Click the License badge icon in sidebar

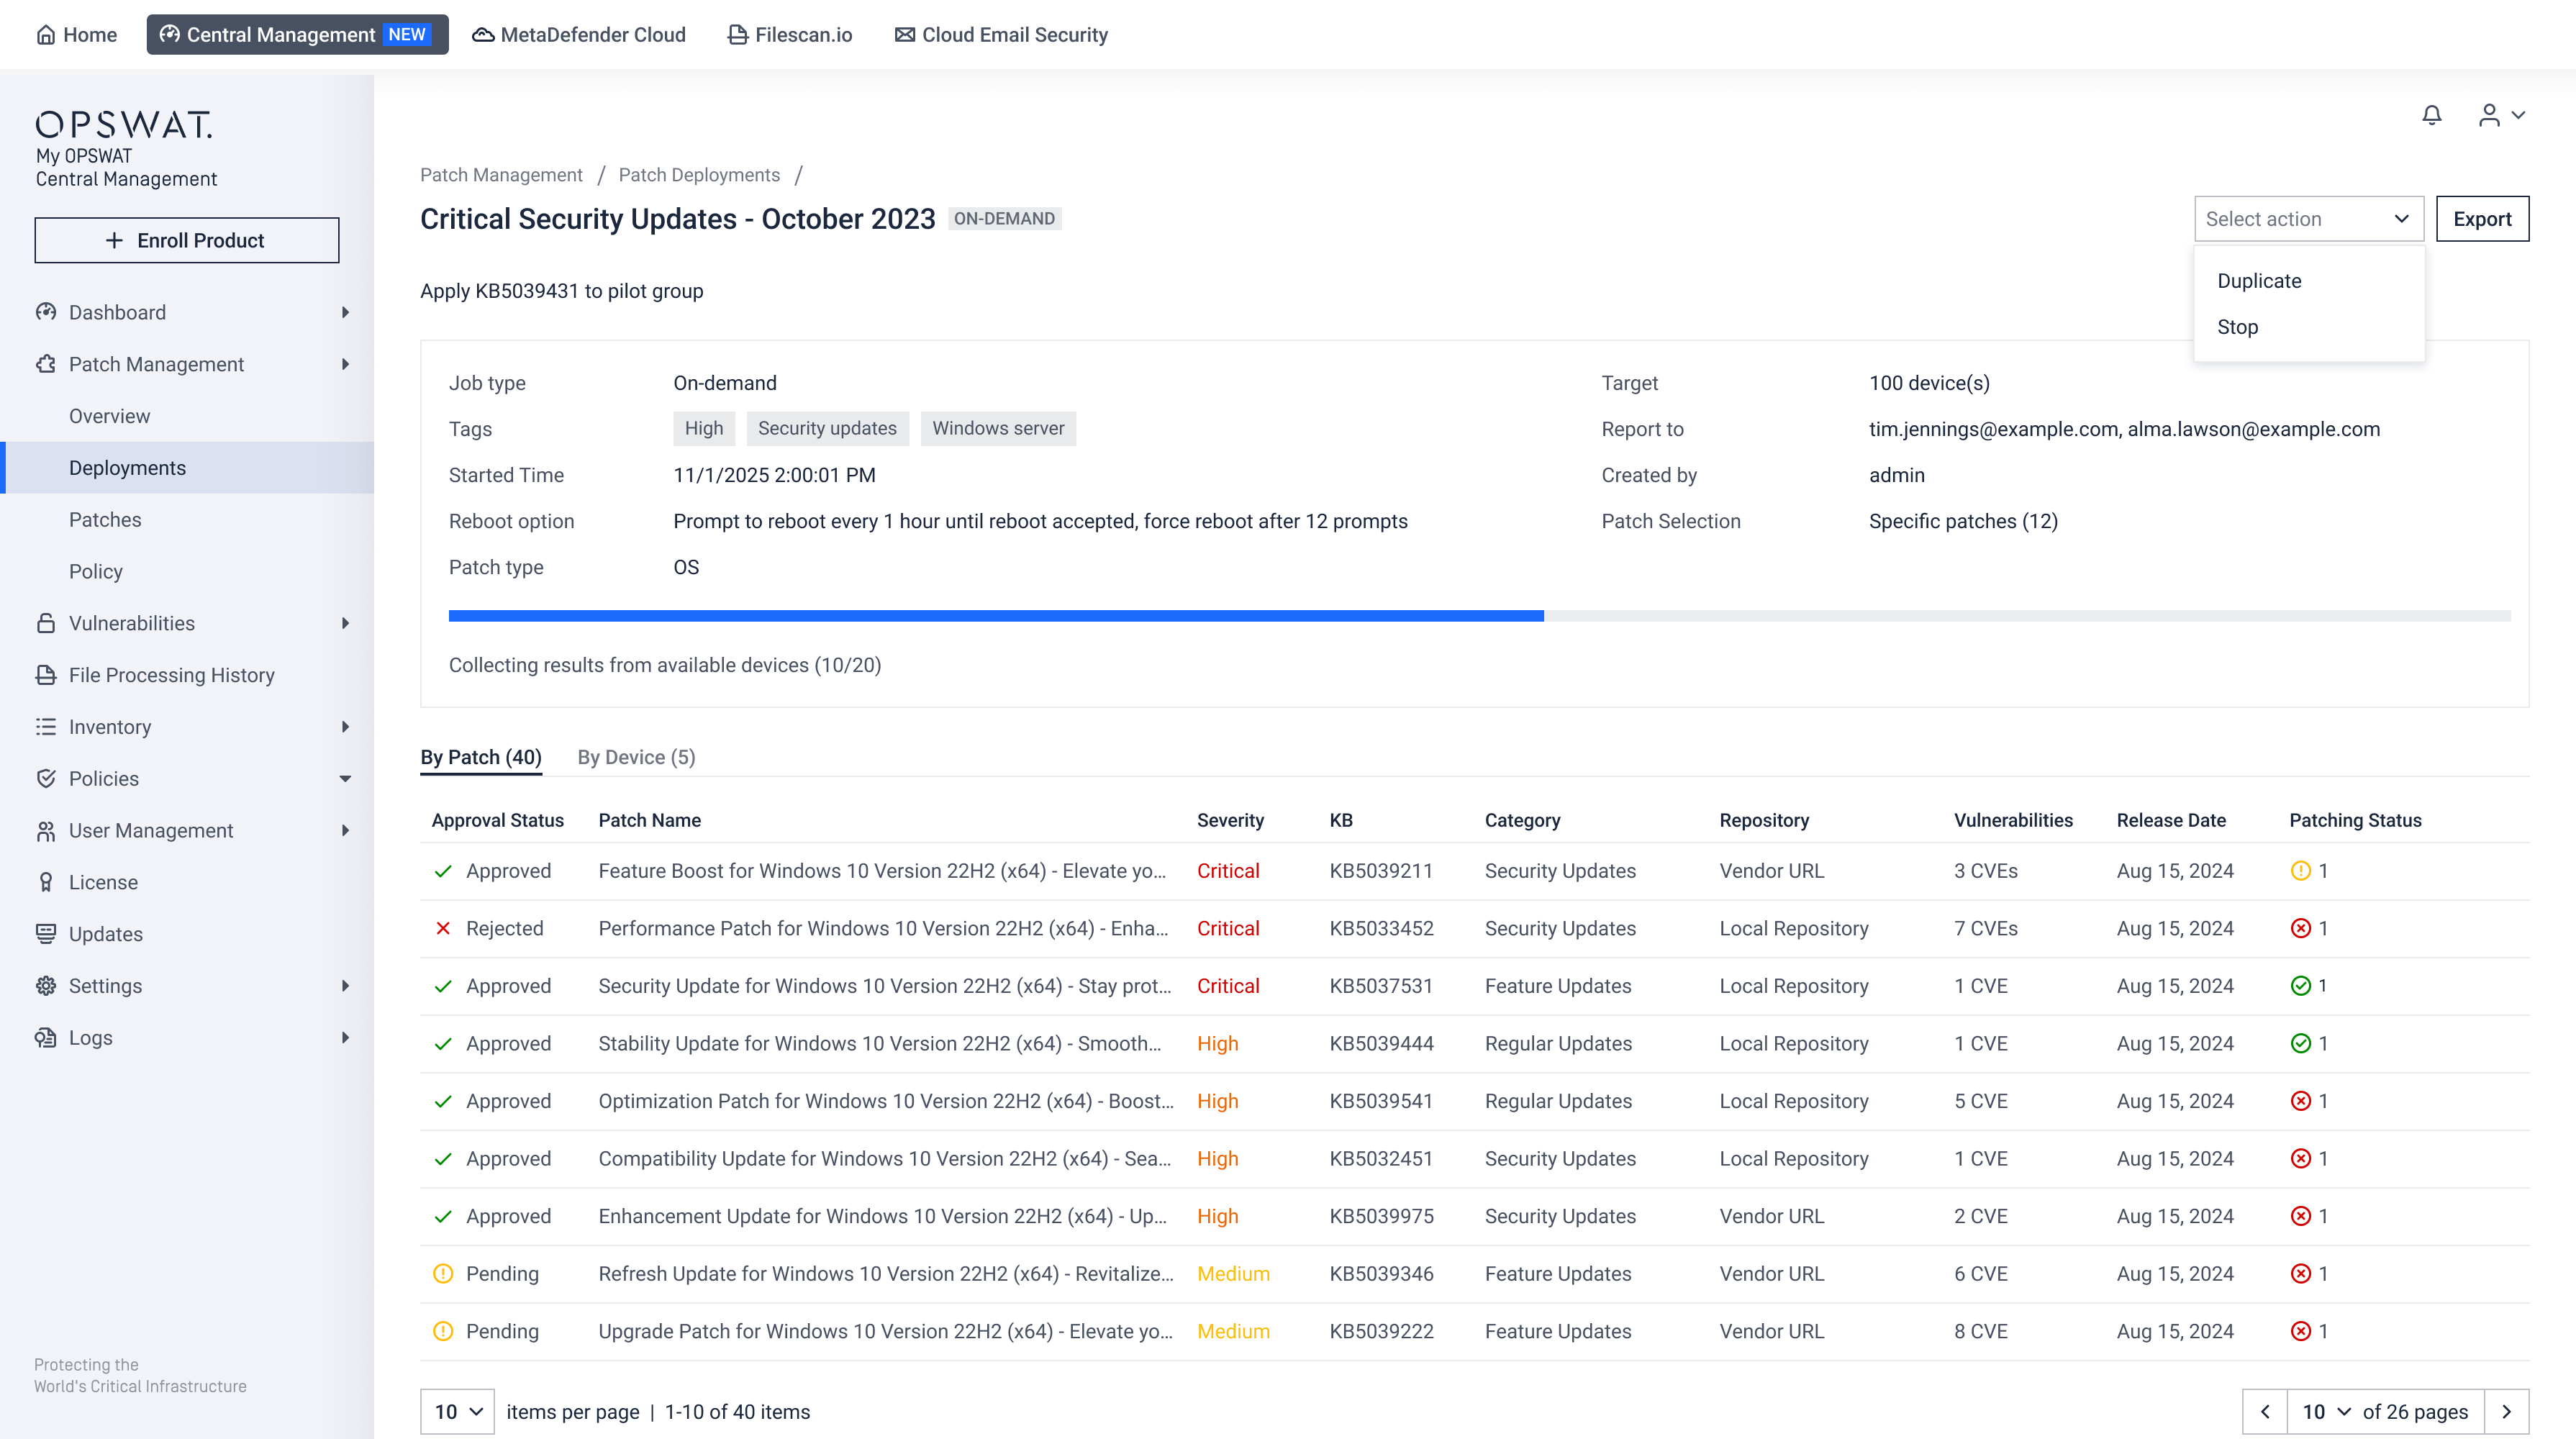[45, 882]
